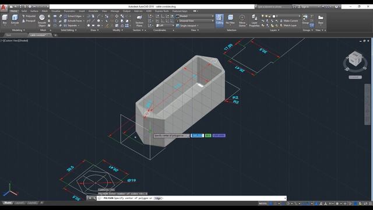This screenshot has height=210, width=373.
Task: Switch to the Layout2 tab
Action: pos(32,203)
